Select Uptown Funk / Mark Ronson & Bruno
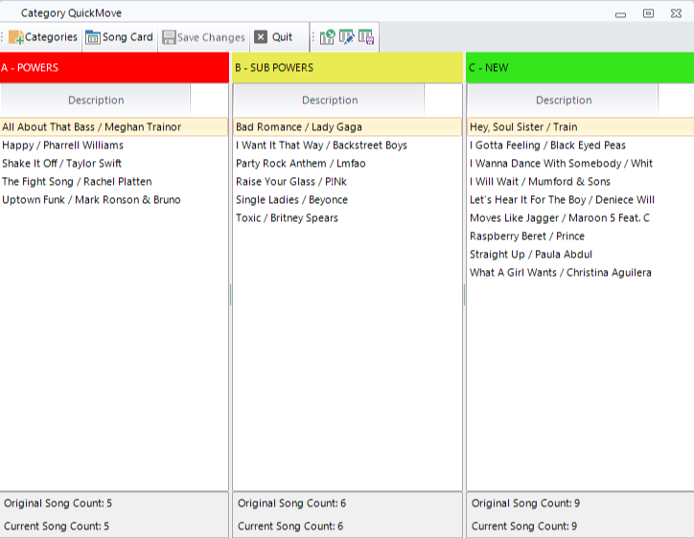694x538 pixels. tap(91, 200)
